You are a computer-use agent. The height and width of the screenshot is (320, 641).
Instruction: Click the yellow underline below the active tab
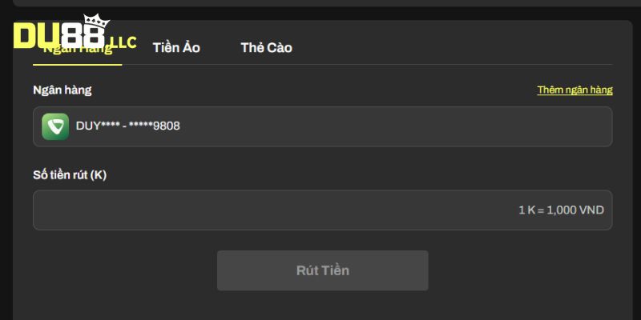point(77,65)
